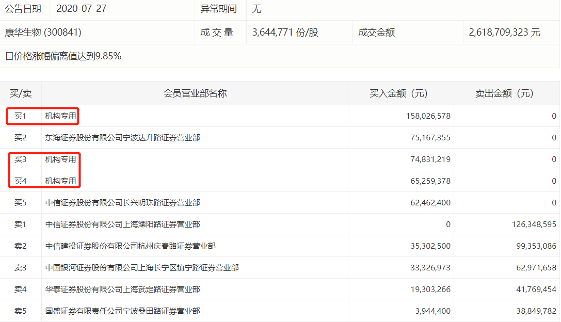Image resolution: width=561 pixels, height=322 pixels.
Task: Click the buy amount 158,026,578
Action: coord(428,116)
